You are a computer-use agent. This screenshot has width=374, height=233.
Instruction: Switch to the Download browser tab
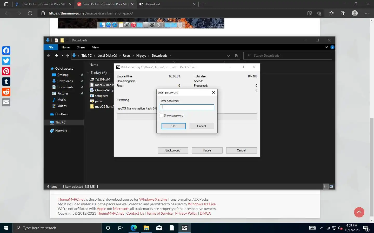click(168, 4)
